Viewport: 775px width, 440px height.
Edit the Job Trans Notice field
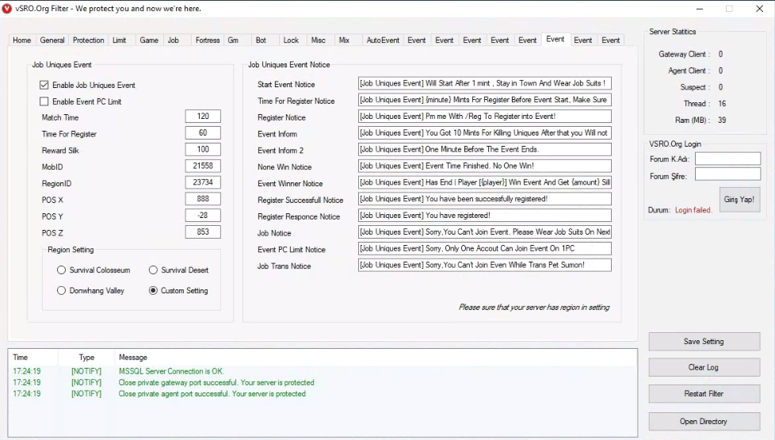tap(485, 265)
